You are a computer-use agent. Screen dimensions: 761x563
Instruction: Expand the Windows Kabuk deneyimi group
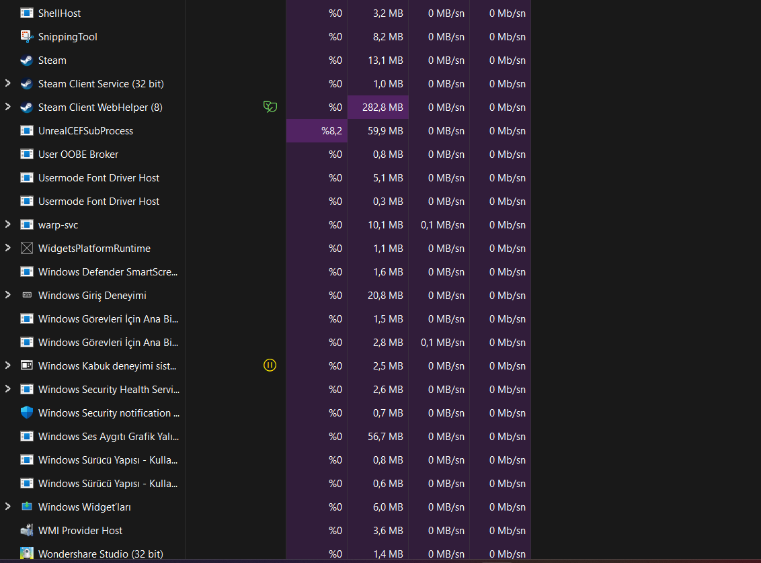8,365
